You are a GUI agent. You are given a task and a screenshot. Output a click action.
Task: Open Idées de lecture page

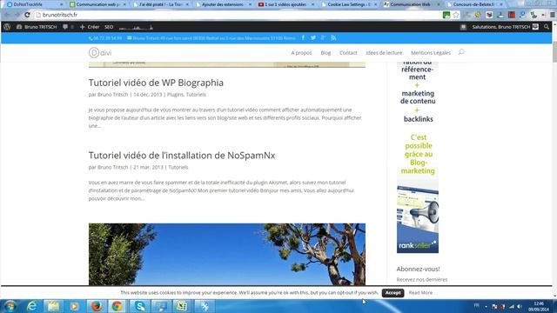pos(384,52)
